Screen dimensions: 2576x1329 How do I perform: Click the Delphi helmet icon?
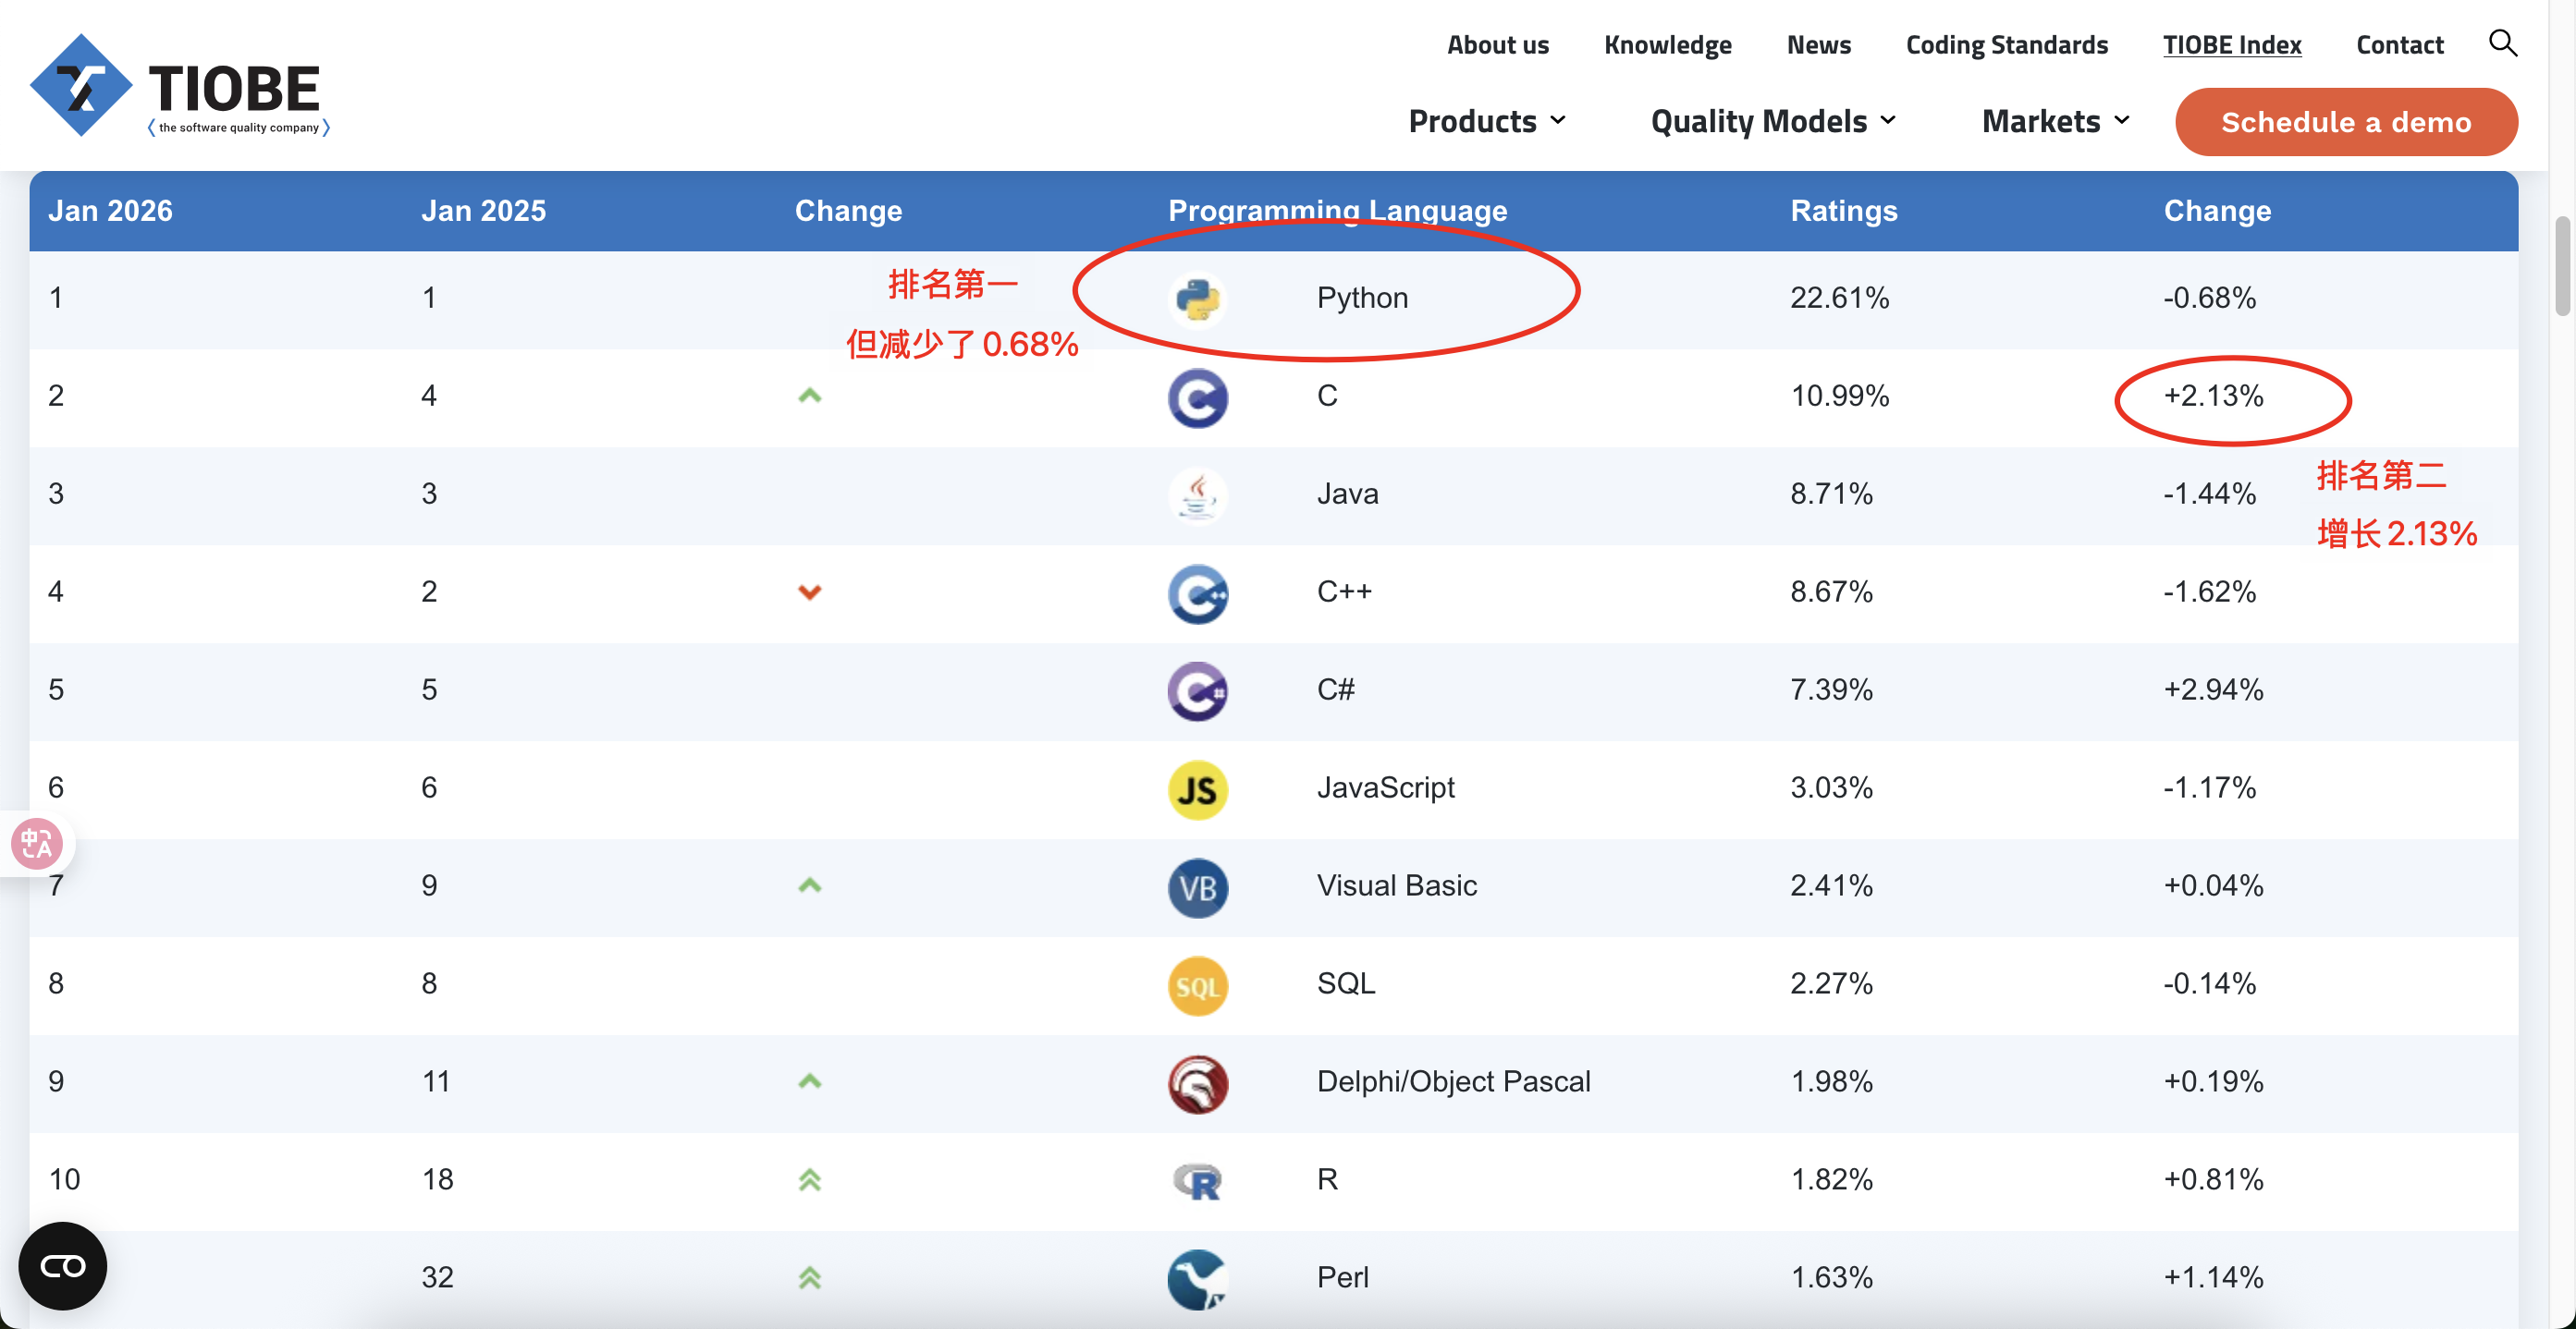click(x=1197, y=1083)
